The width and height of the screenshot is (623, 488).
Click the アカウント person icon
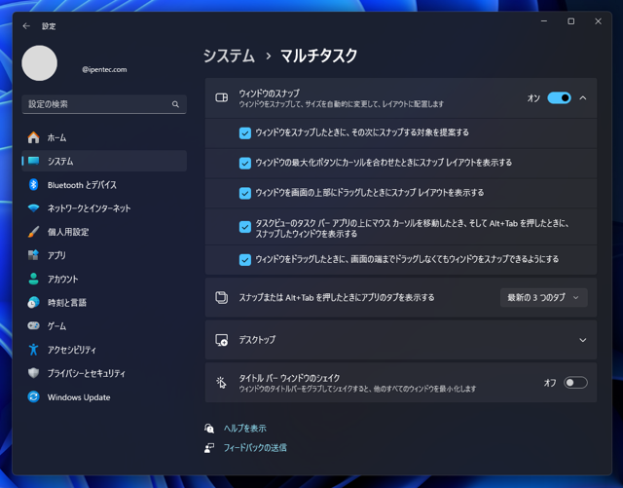click(x=33, y=279)
